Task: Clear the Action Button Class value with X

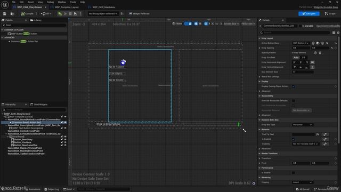Action: (327, 43)
